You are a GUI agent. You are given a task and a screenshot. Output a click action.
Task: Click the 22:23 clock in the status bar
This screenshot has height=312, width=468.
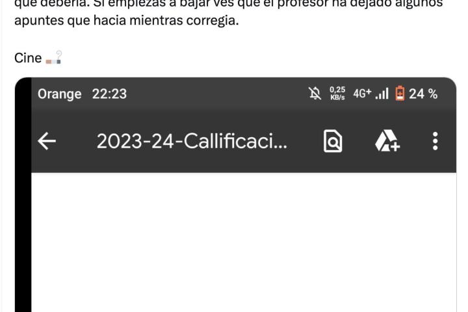109,94
